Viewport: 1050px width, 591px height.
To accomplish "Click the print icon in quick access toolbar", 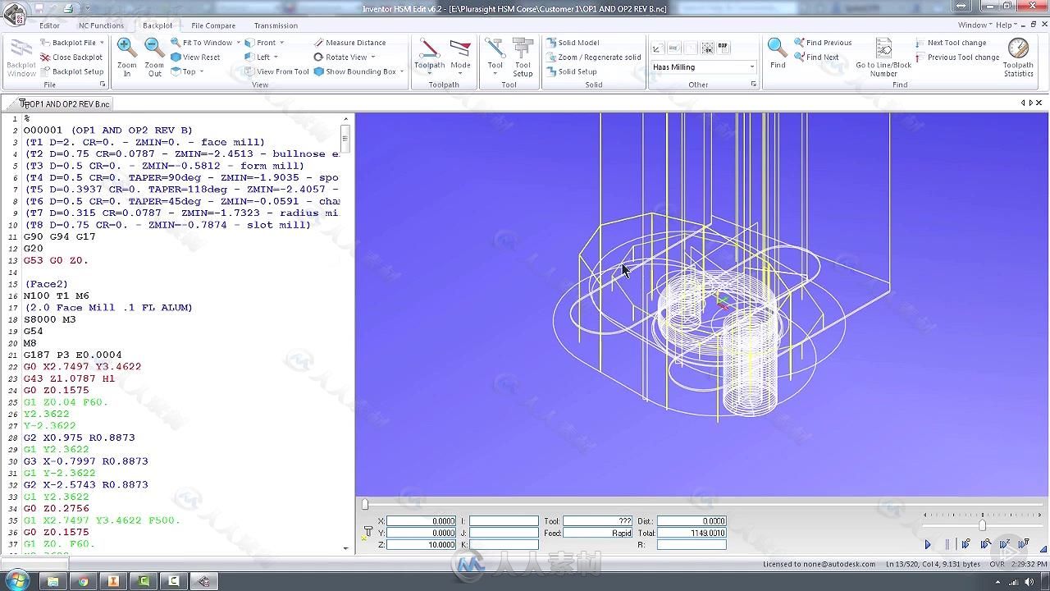I will coord(68,9).
